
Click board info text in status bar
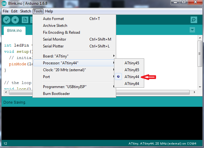pos(162,144)
